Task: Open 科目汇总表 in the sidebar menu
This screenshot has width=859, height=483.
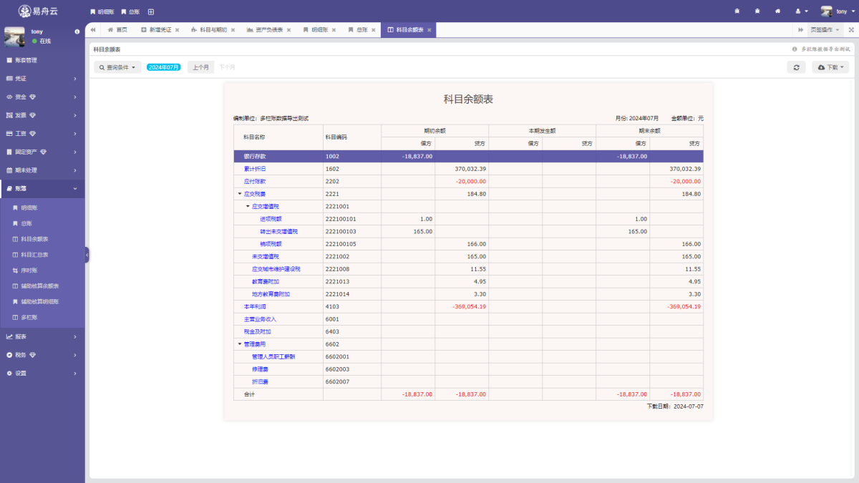Action: (x=34, y=254)
